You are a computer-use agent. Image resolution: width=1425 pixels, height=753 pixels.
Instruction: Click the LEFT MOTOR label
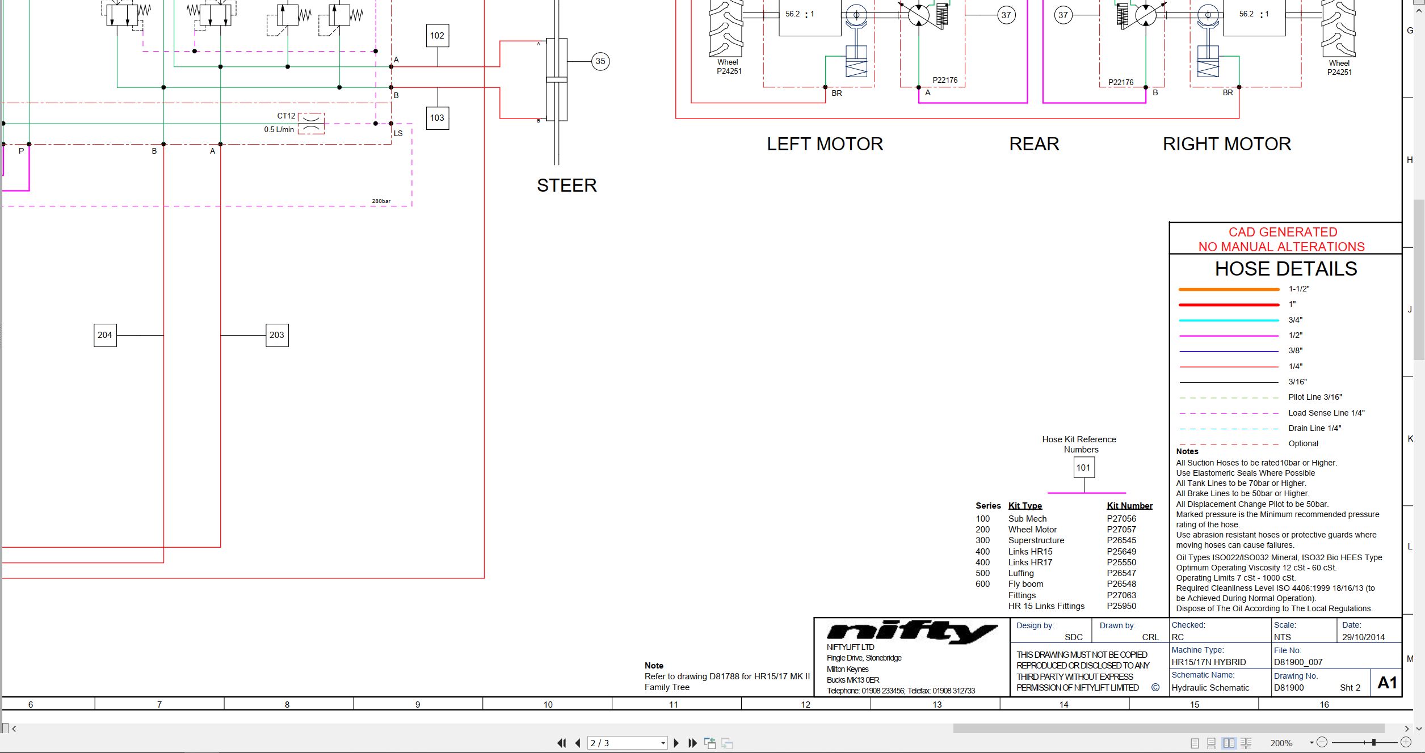[x=825, y=144]
